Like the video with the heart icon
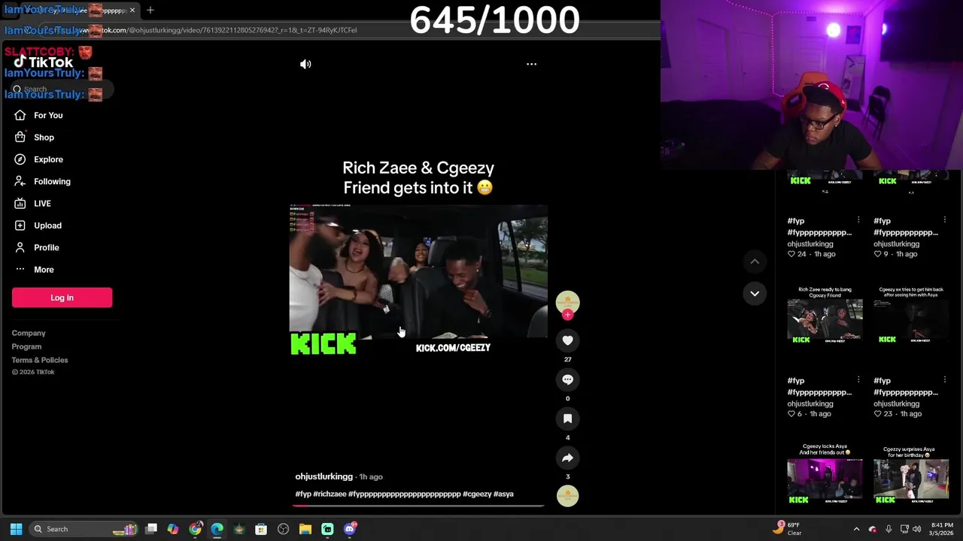 click(567, 340)
